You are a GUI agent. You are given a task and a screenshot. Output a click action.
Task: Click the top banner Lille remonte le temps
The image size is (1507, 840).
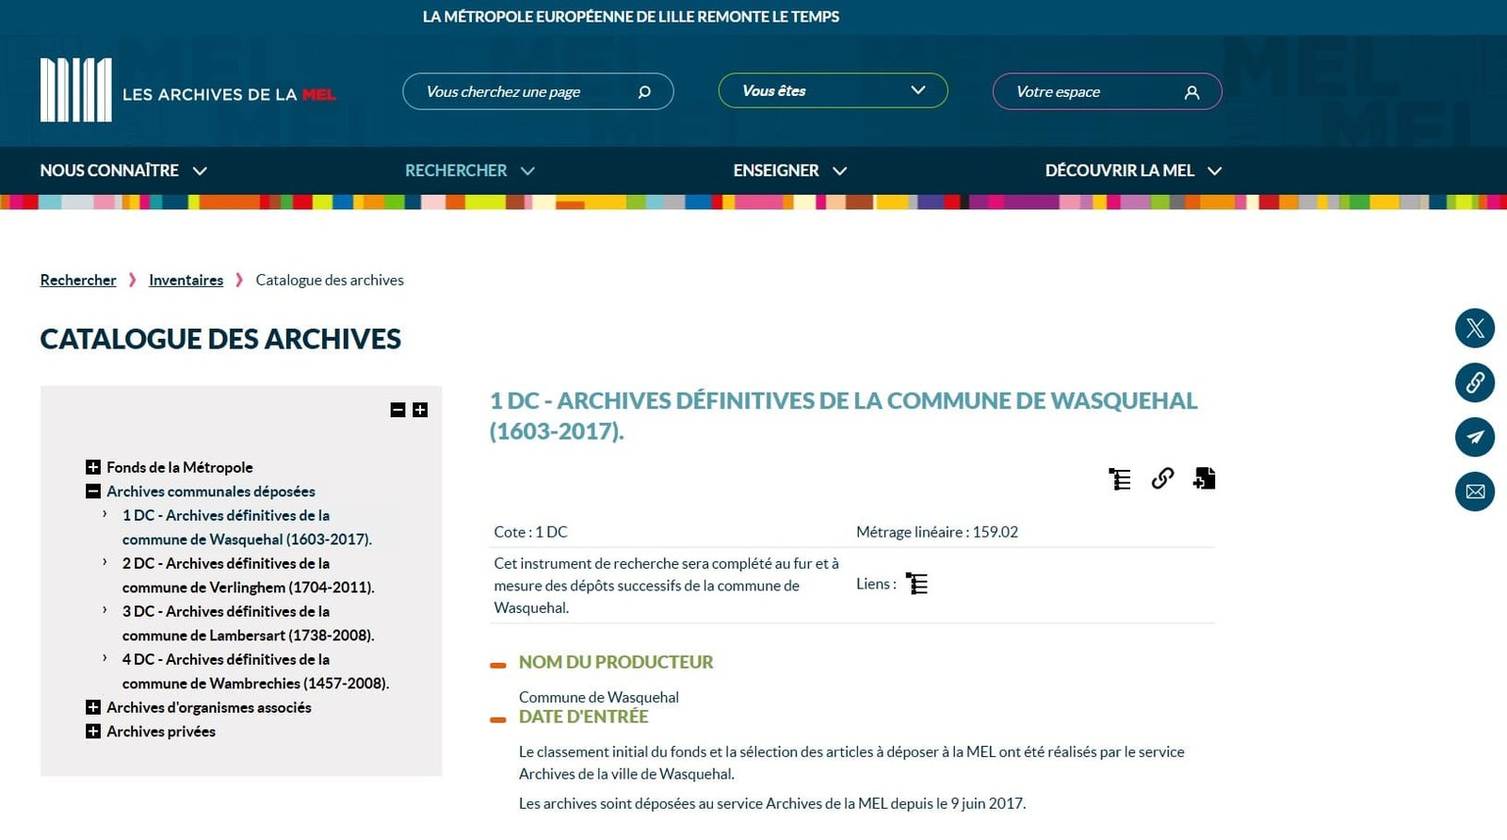pos(630,17)
